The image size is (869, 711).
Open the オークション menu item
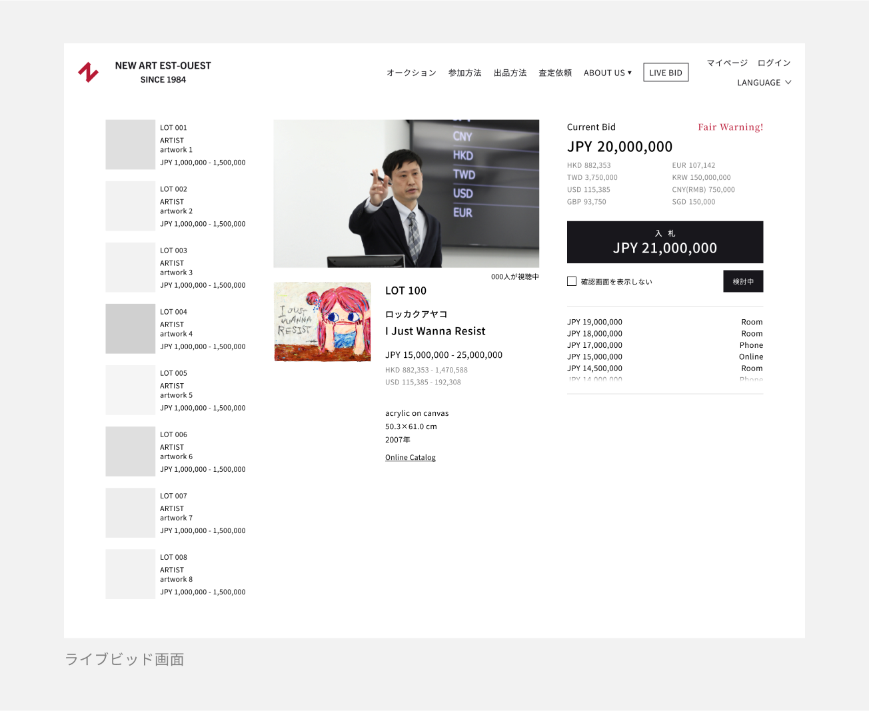point(411,73)
